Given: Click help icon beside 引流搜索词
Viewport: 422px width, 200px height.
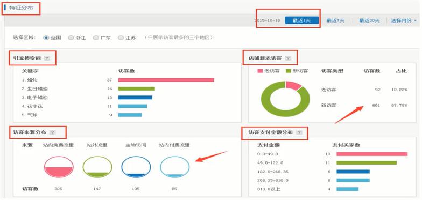Looking at the screenshot, I should 47,58.
